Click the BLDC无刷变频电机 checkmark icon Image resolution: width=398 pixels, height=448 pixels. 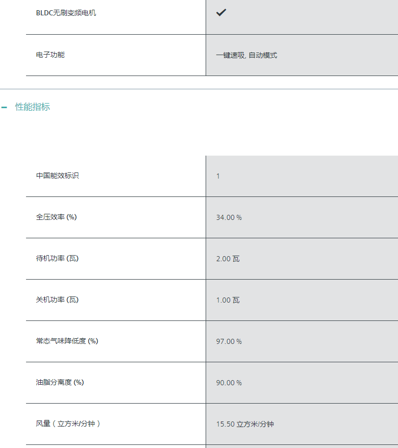tap(221, 12)
